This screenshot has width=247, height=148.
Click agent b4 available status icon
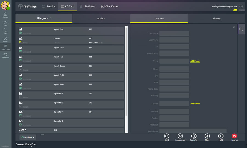coord(21,115)
